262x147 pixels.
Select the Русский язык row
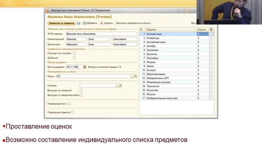click(x=176, y=34)
